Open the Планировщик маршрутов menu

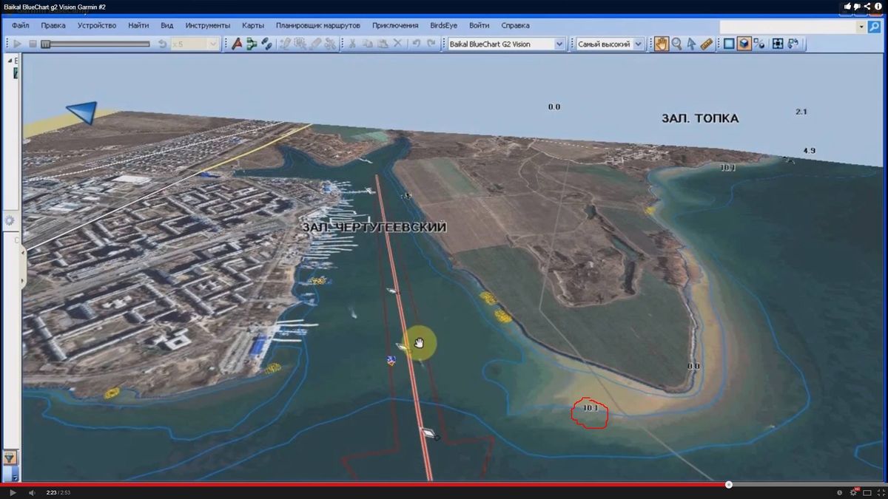pos(319,25)
